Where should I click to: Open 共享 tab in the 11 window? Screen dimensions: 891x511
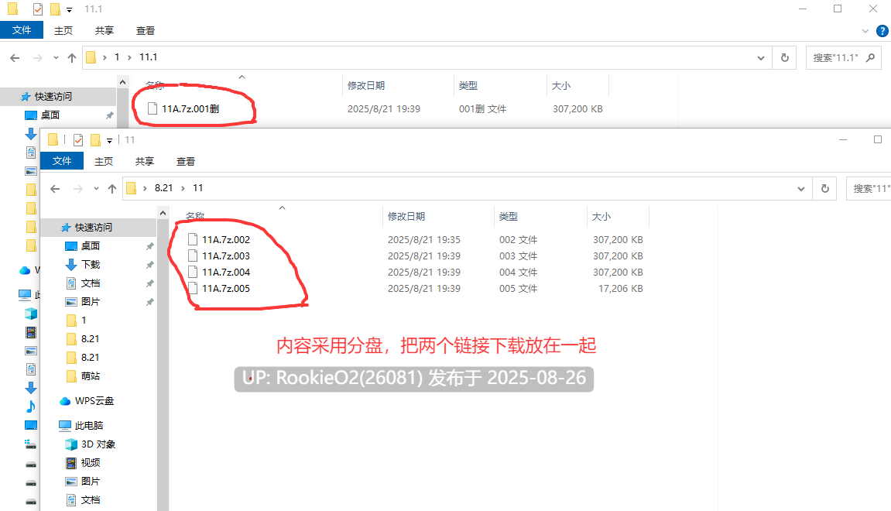[144, 161]
